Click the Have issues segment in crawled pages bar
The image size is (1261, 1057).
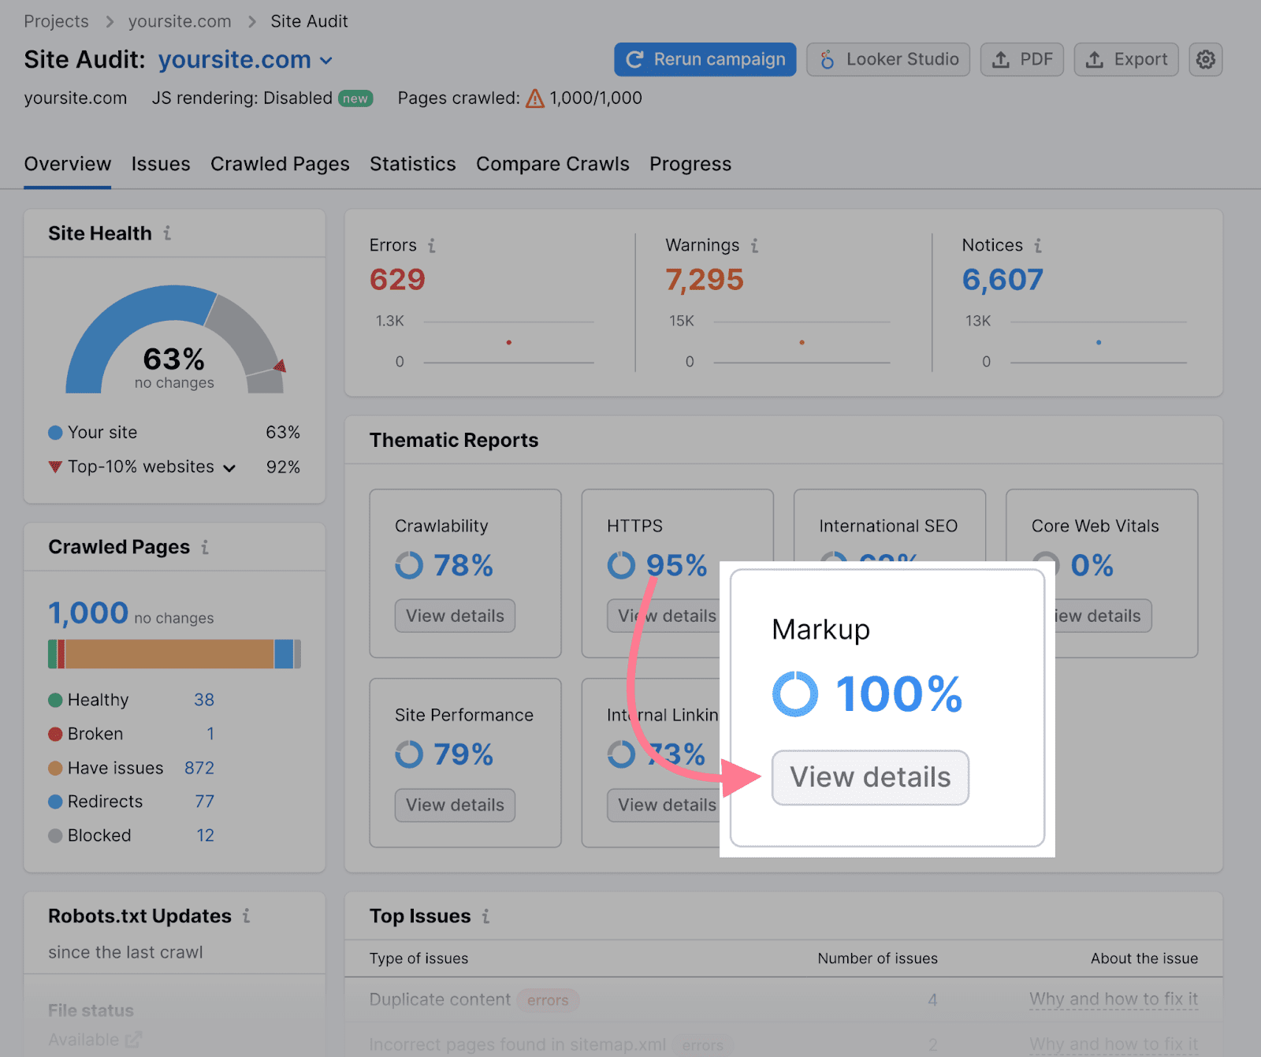point(169,654)
